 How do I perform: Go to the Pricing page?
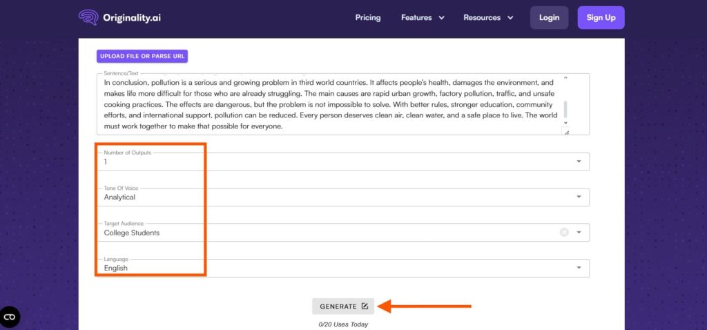pos(368,18)
